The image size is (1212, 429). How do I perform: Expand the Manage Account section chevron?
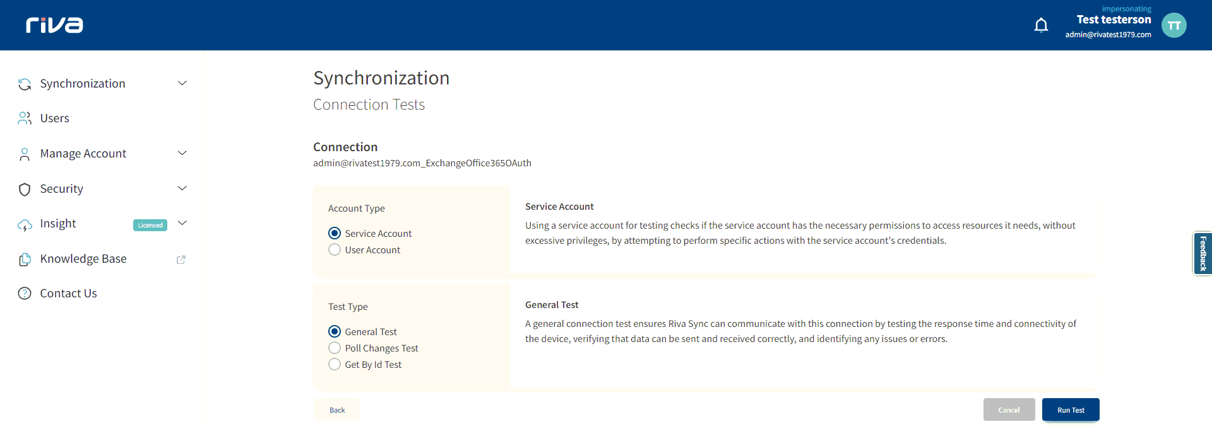[x=182, y=153]
